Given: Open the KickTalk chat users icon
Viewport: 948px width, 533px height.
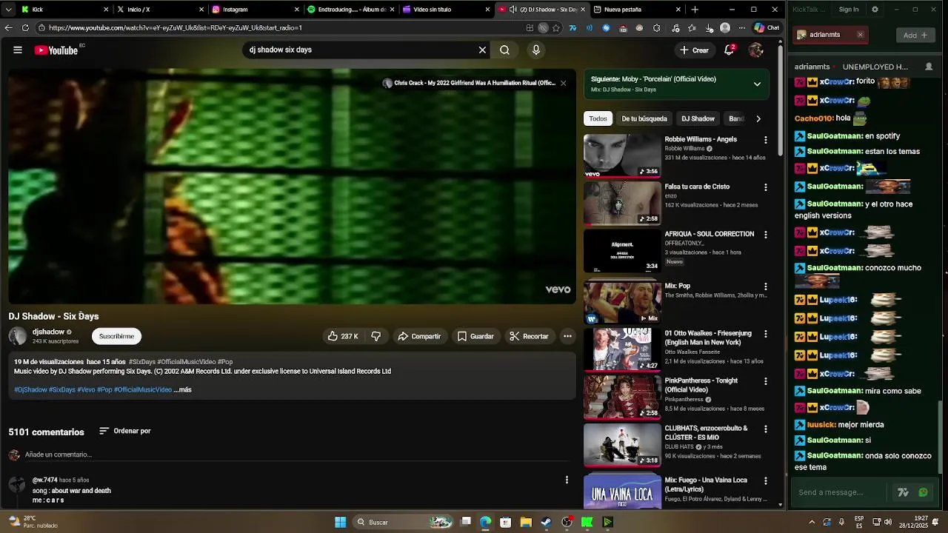Looking at the screenshot, I should pyautogui.click(x=929, y=67).
